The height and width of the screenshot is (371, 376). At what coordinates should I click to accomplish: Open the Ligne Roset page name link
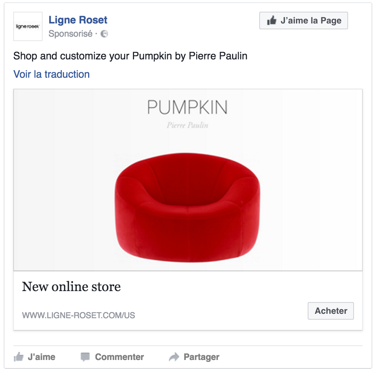78,20
